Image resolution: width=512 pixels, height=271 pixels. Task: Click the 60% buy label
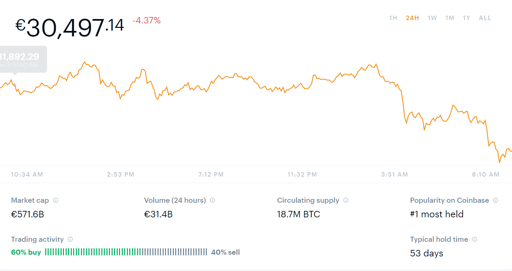(26, 252)
